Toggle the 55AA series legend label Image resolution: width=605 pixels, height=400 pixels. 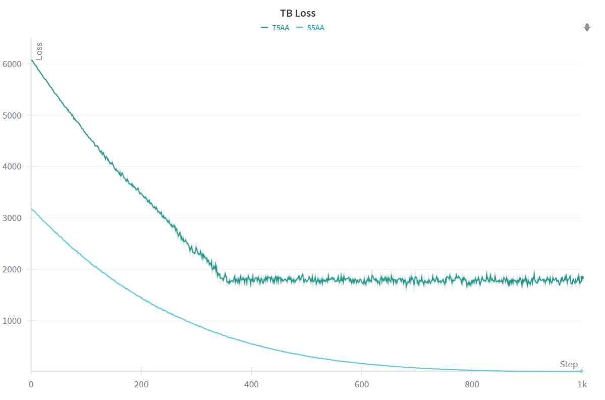[315, 28]
